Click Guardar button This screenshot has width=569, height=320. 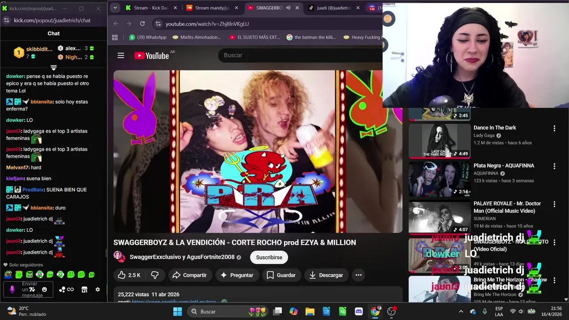click(281, 275)
